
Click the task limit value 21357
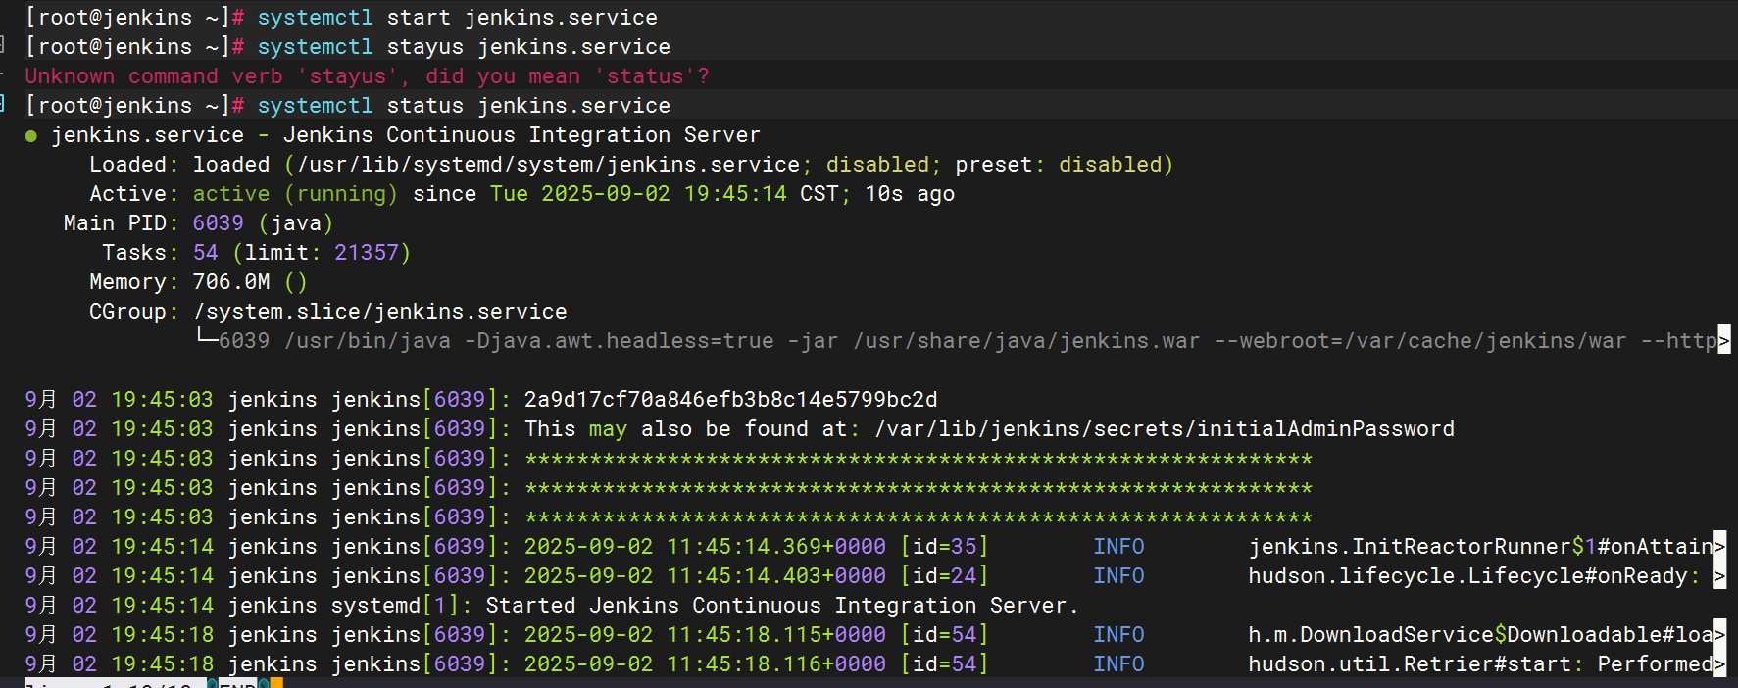click(x=367, y=253)
